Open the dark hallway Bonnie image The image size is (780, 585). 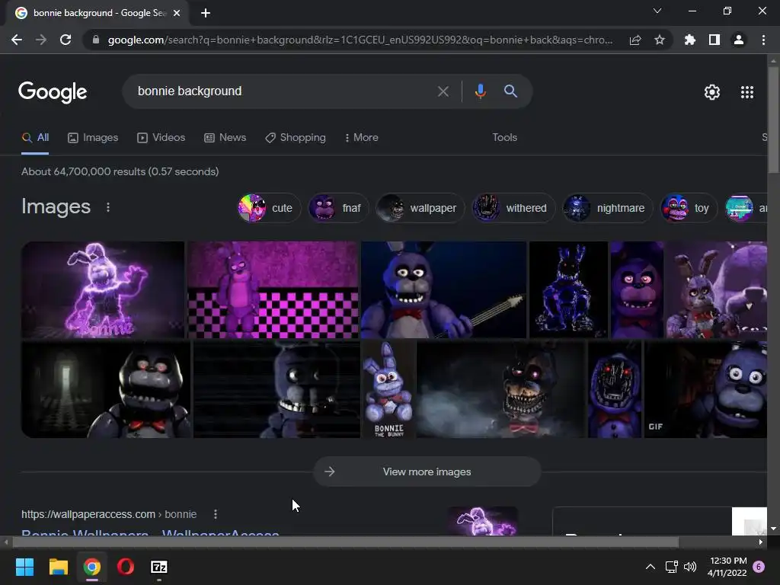[x=106, y=389]
